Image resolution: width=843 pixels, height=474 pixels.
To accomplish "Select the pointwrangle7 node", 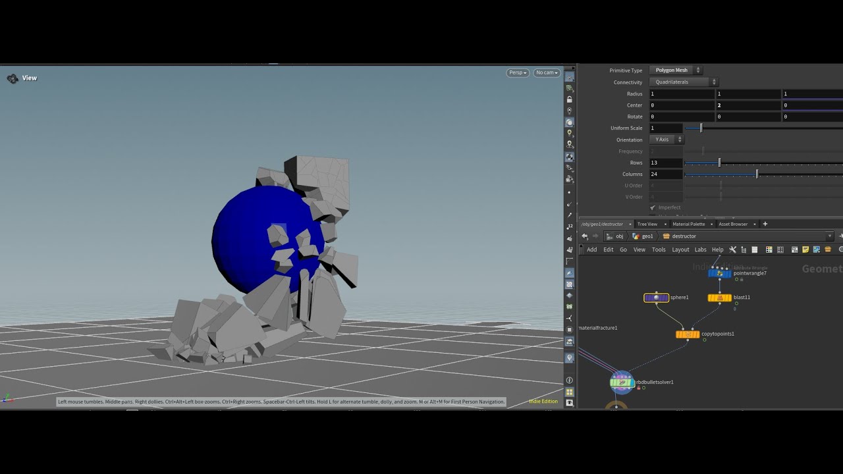I will [x=719, y=273].
